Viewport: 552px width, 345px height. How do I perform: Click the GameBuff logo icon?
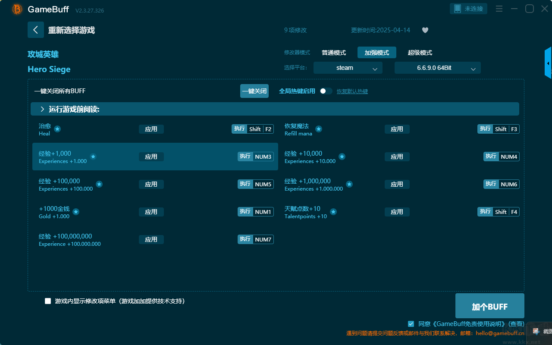click(x=17, y=9)
